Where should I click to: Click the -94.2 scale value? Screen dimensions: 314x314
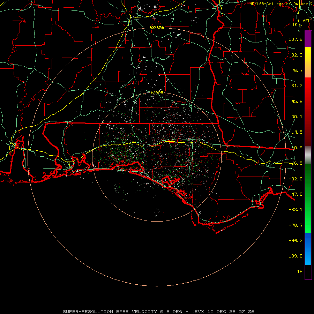pyautogui.click(x=296, y=240)
